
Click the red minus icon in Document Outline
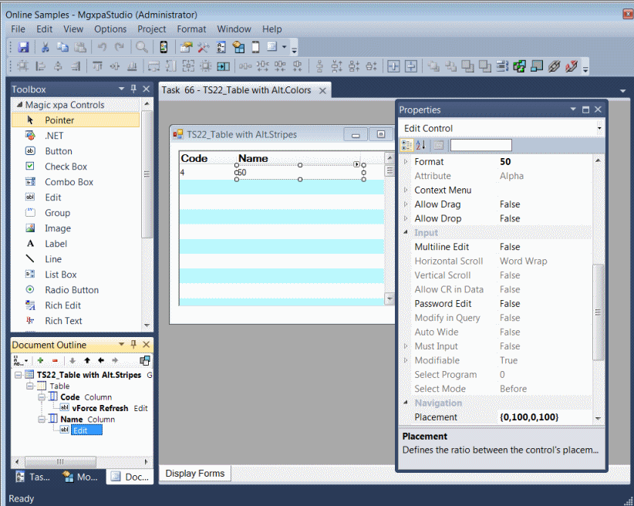point(55,360)
